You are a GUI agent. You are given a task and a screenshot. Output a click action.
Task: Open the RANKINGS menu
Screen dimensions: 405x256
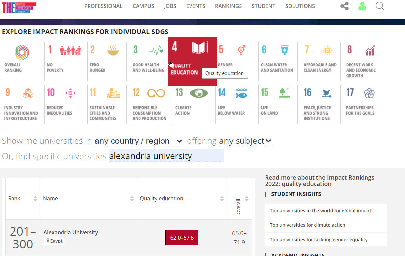click(x=228, y=6)
